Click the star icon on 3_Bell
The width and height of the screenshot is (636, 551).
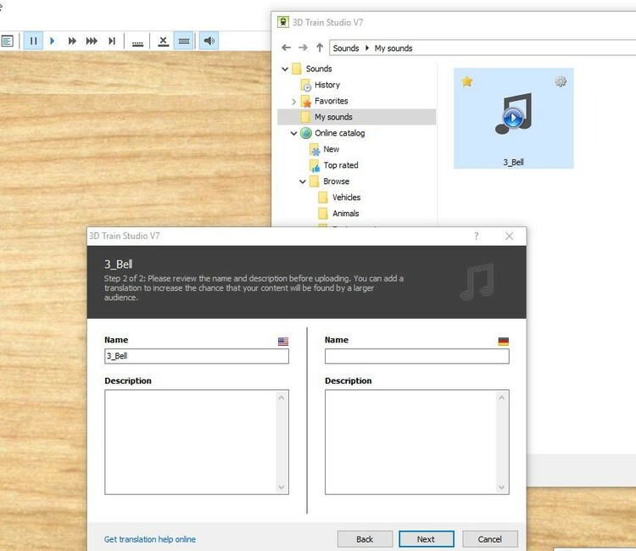(466, 81)
